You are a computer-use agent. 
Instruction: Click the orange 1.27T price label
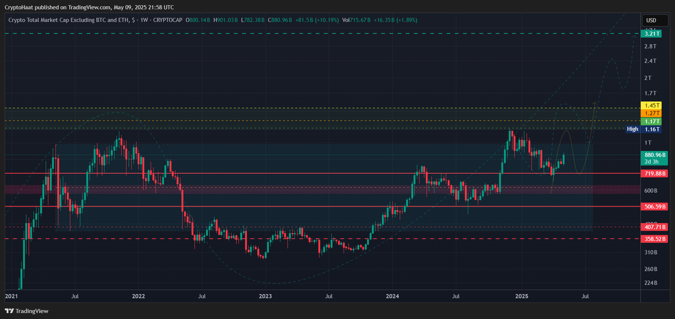pos(651,114)
